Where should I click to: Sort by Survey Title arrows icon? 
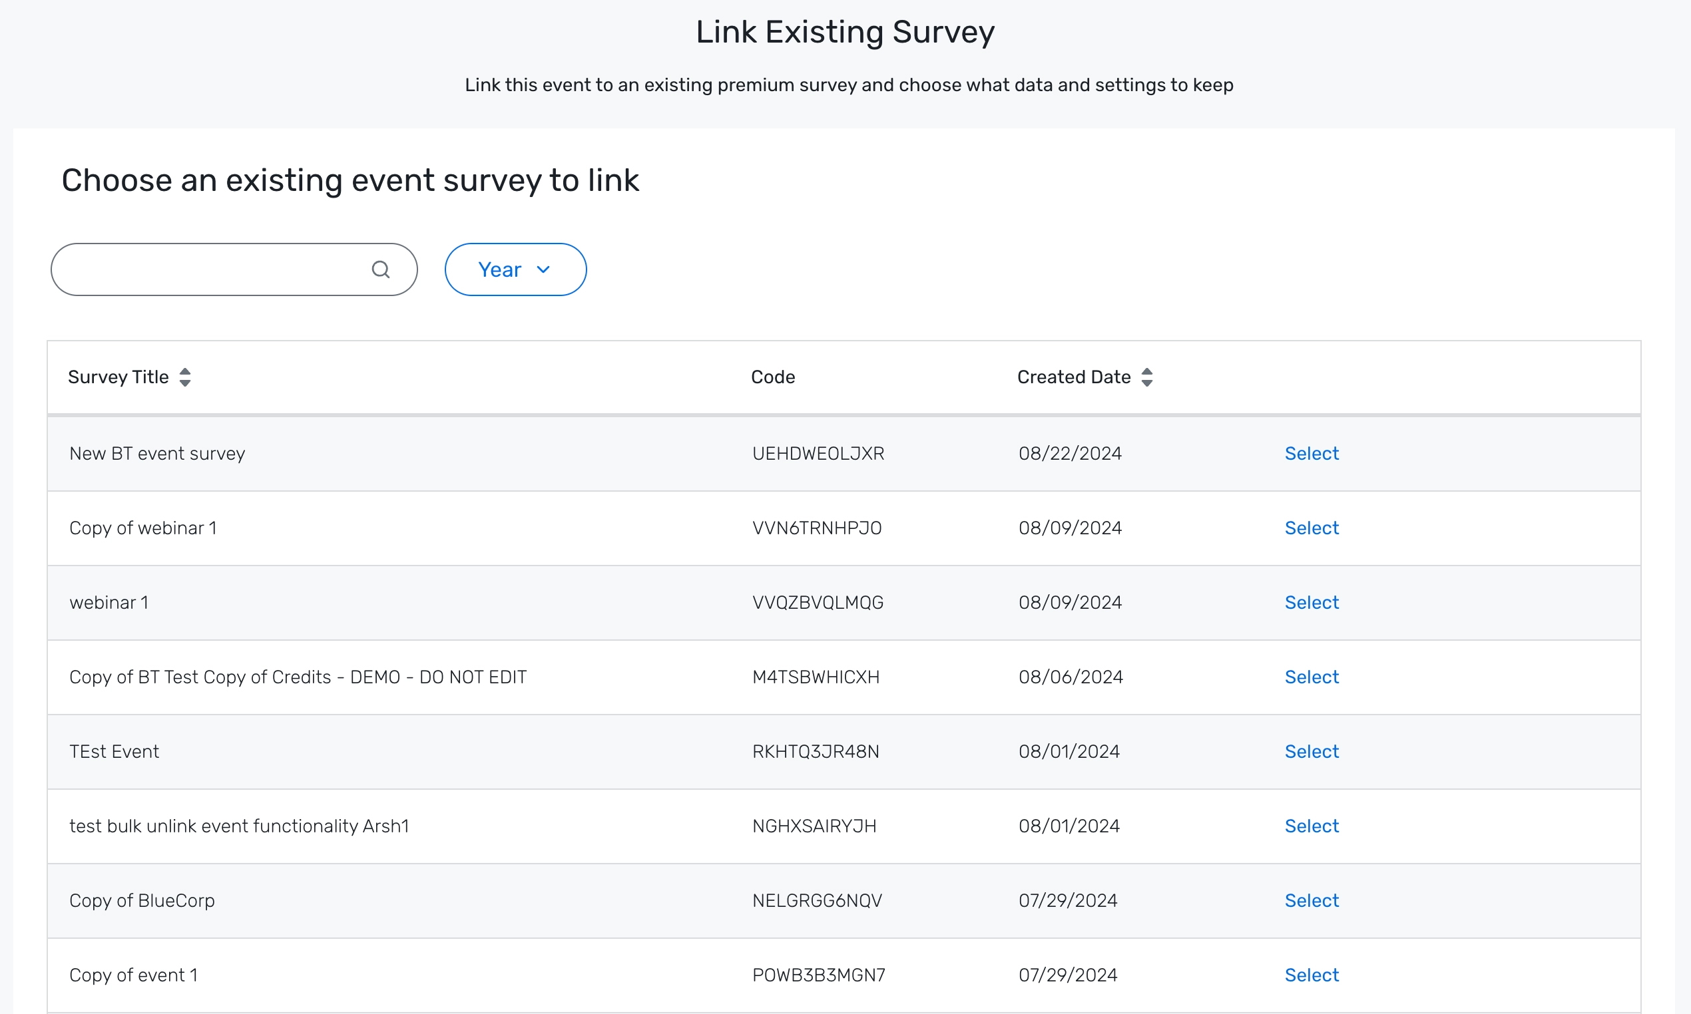tap(184, 377)
